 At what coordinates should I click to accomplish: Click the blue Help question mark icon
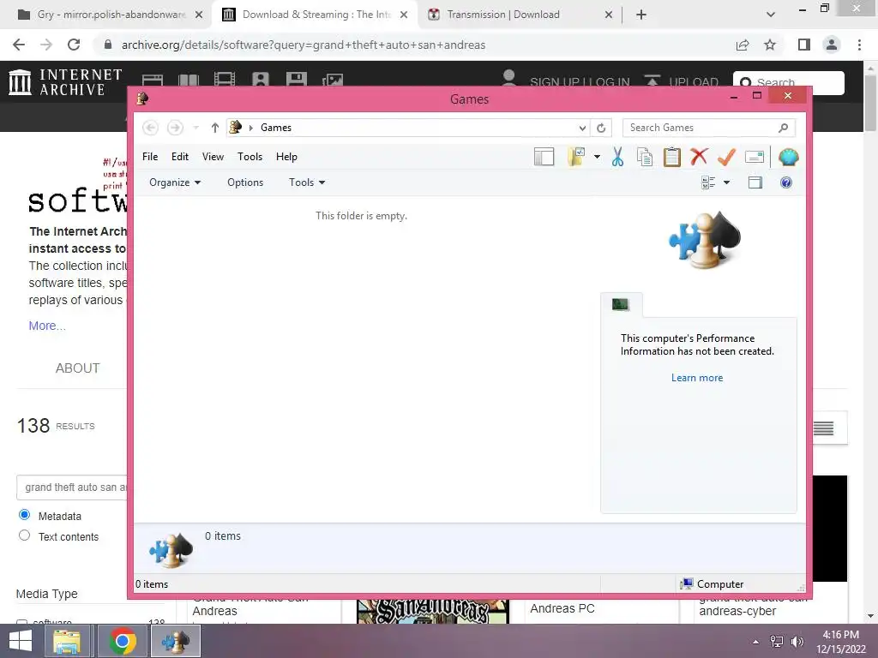tap(786, 182)
